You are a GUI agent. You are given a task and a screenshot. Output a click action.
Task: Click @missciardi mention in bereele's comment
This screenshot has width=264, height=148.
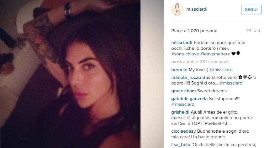[221, 69]
